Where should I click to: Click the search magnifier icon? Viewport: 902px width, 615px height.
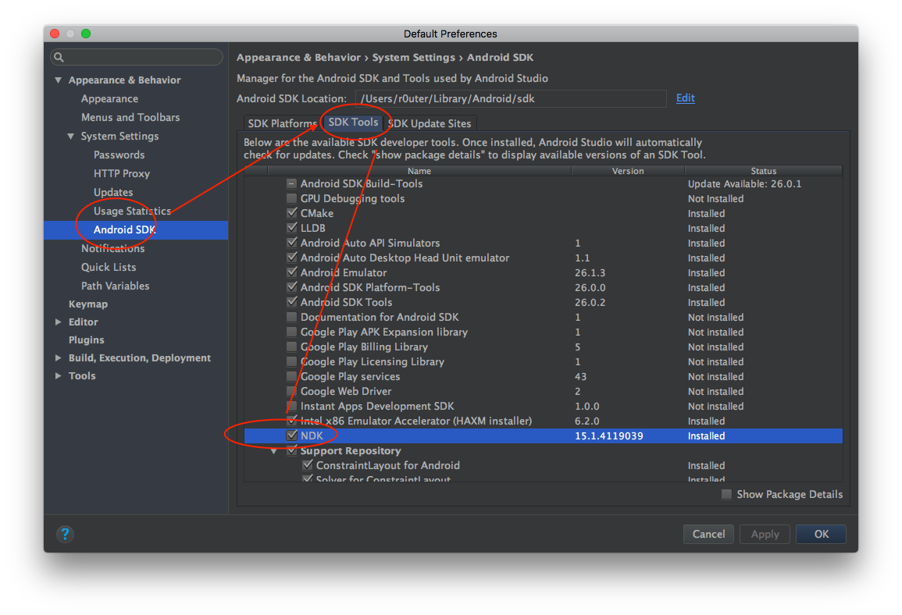59,58
